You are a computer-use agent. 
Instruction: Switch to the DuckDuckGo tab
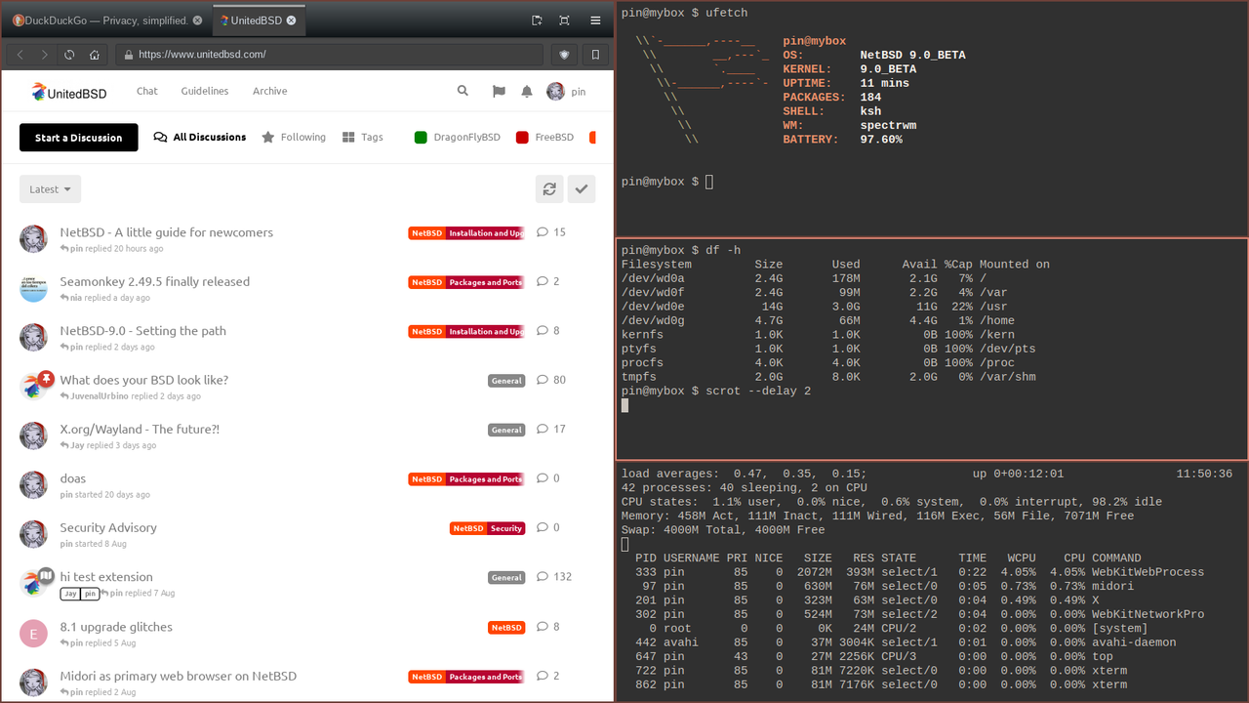[106, 20]
